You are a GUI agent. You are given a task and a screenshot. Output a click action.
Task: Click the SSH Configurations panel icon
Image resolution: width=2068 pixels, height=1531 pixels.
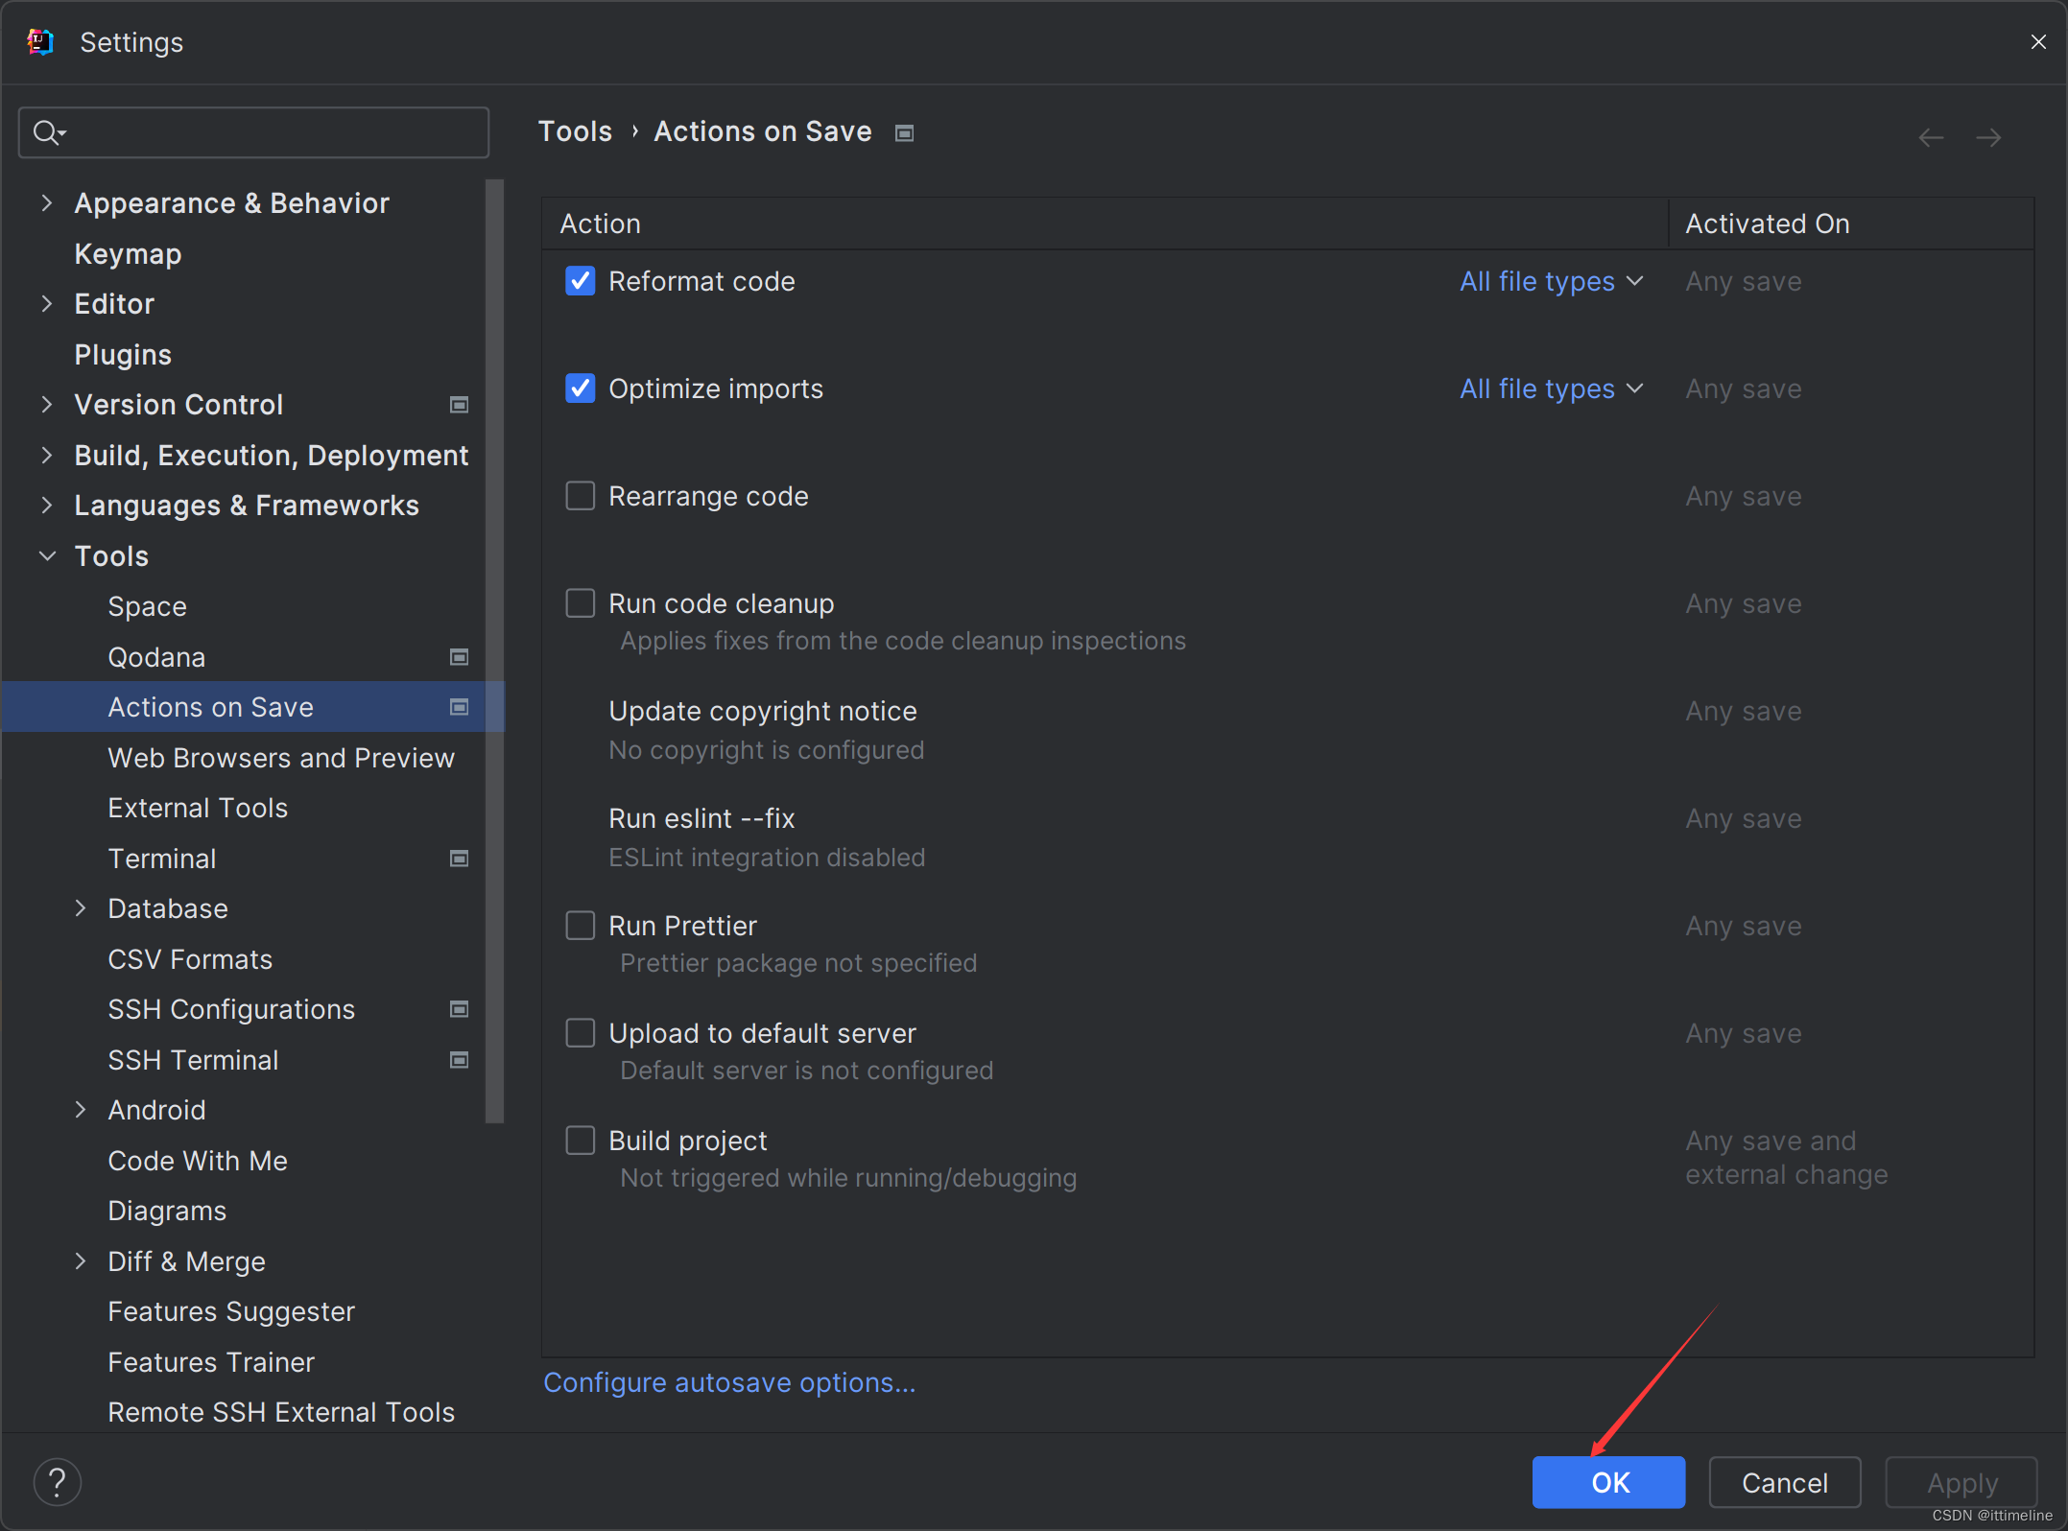[460, 1010]
